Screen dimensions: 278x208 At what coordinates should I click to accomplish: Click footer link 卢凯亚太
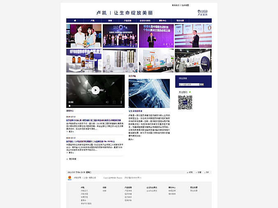pos(84,191)
